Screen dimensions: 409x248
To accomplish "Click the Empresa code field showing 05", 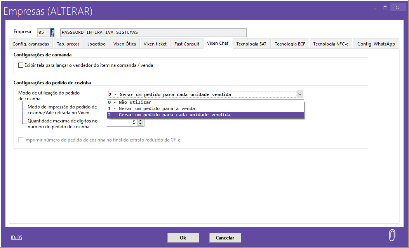I will (43, 33).
